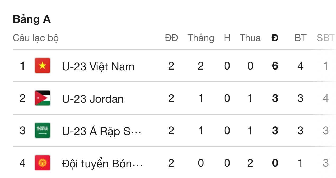Open the U-23 Việt Nam team page
This screenshot has height=178, width=336.
(98, 66)
